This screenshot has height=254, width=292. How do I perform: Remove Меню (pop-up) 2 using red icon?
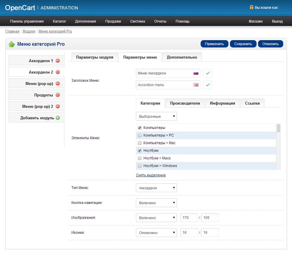click(58, 107)
